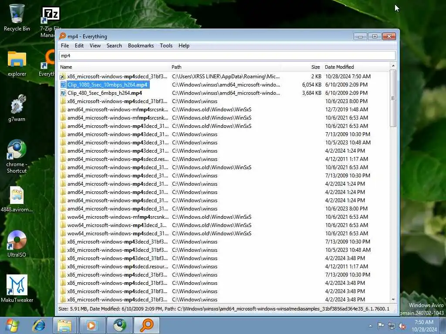Screen dimensions: 446x334
Task: Open the File menu
Action: coord(65,45)
